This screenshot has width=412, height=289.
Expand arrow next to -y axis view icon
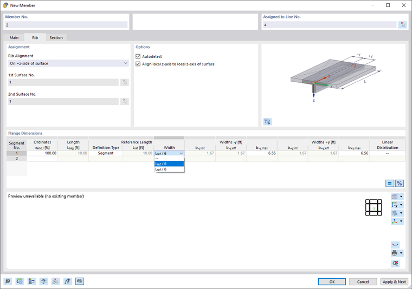tap(401, 205)
